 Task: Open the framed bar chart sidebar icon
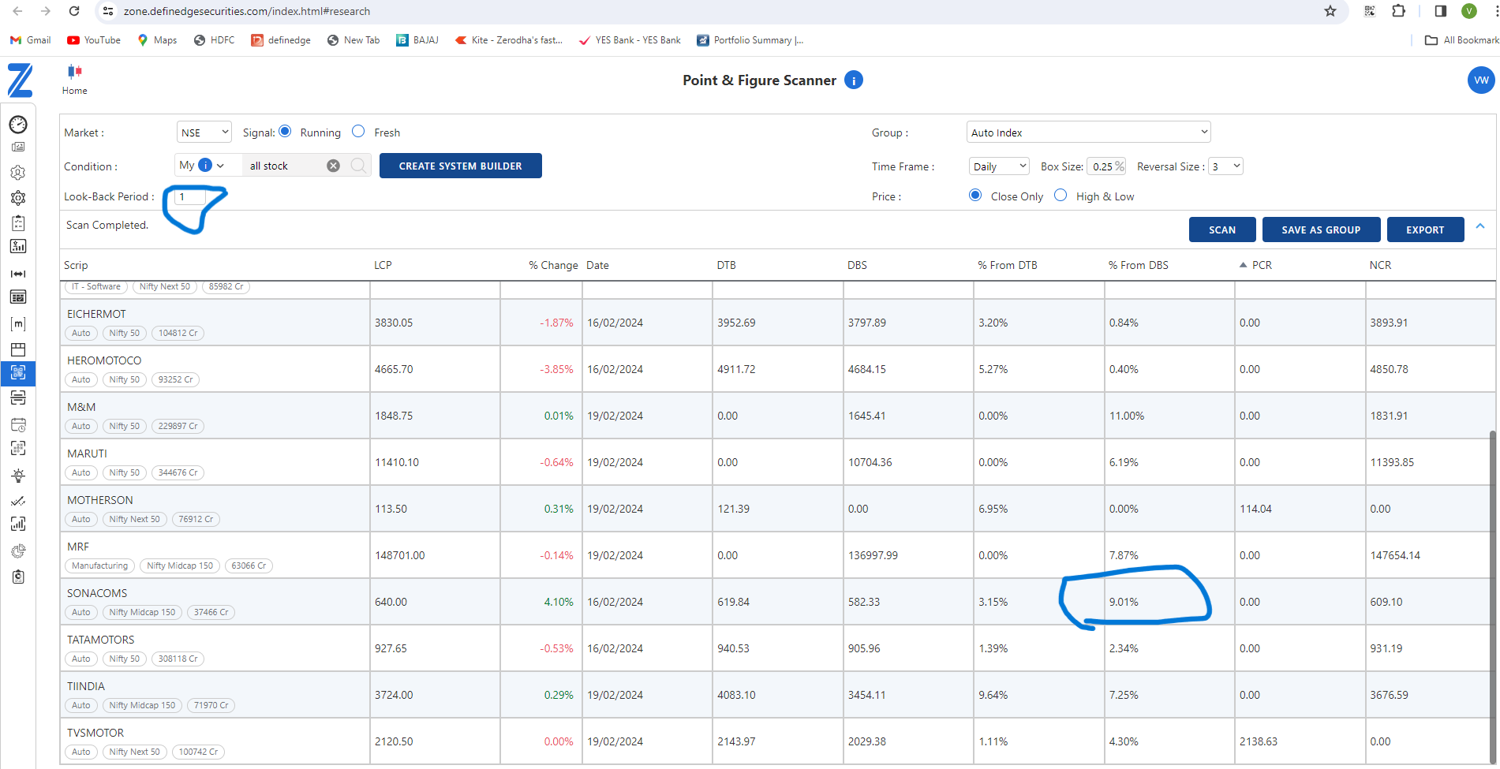18,524
